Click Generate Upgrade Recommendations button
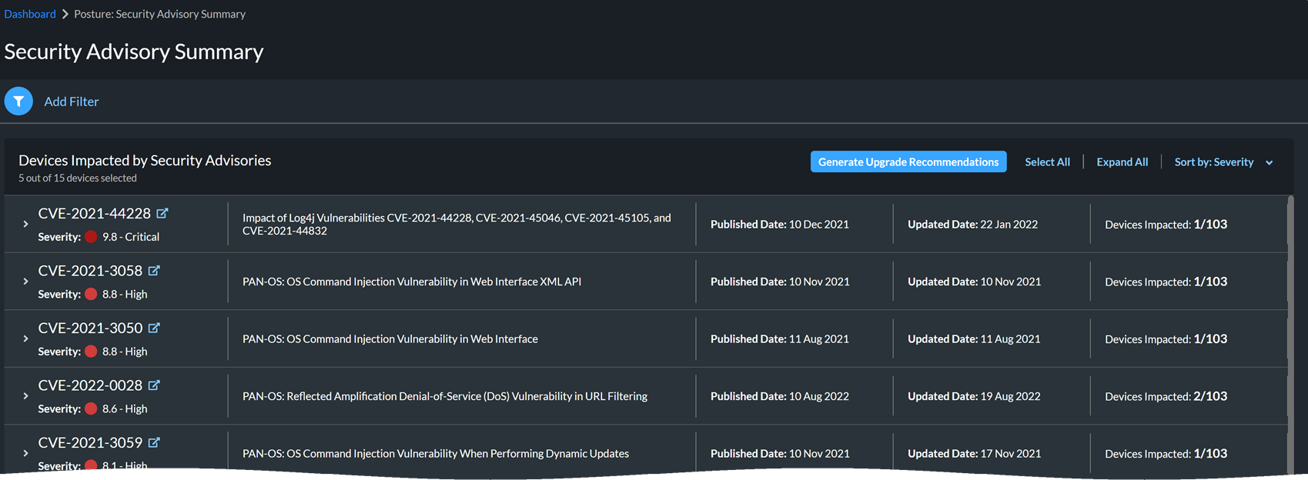The width and height of the screenshot is (1308, 480). (x=908, y=162)
